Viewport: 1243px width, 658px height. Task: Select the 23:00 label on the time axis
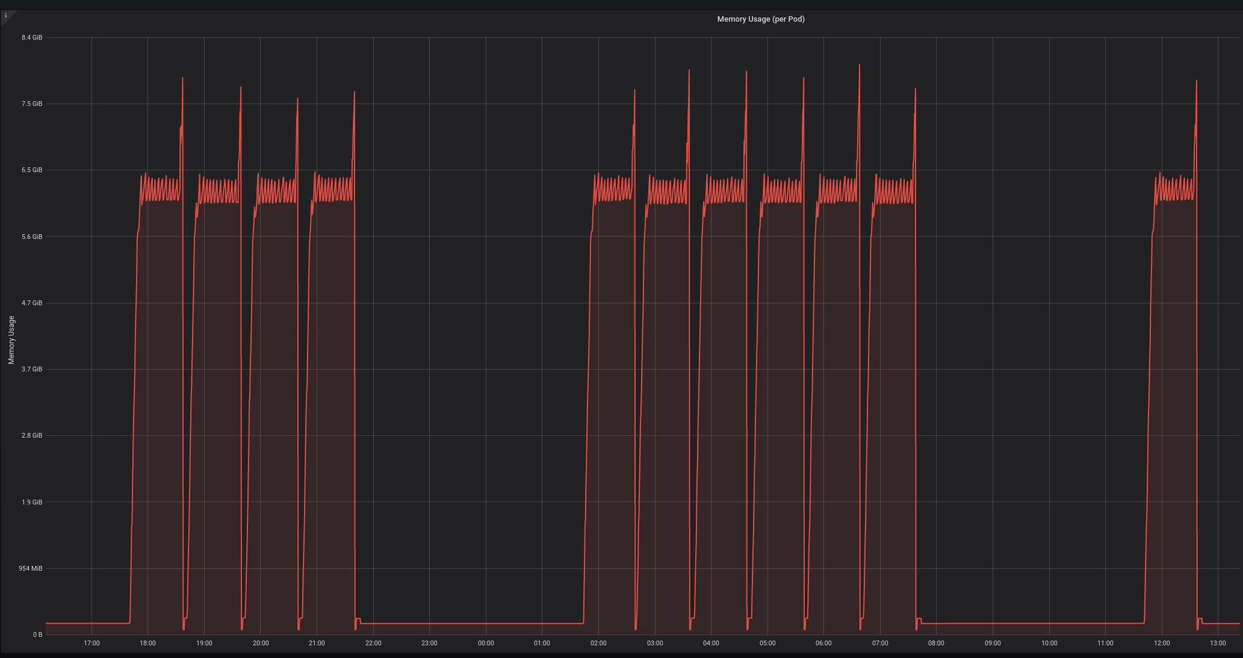point(429,643)
